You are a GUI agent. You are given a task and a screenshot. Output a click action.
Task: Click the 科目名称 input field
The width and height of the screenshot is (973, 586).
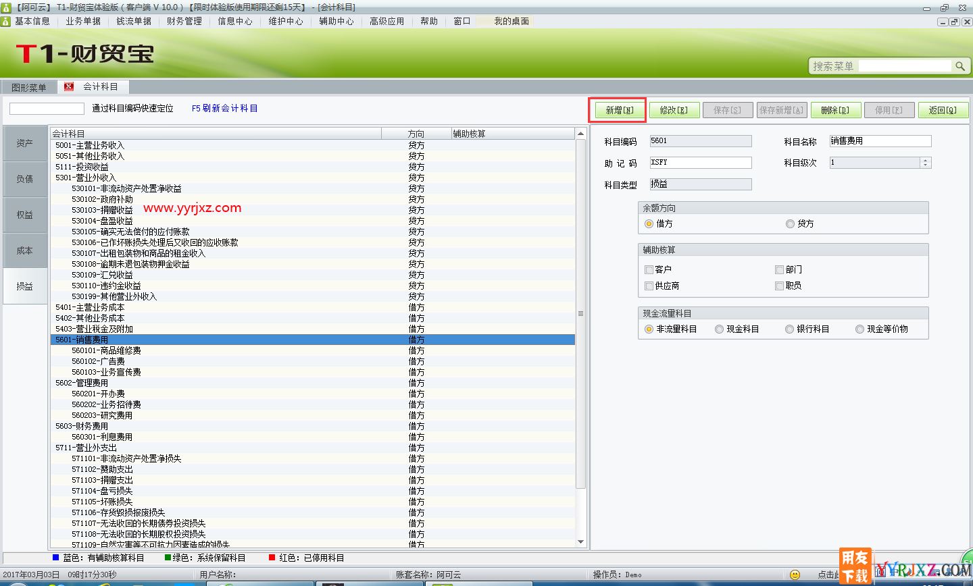(x=880, y=141)
